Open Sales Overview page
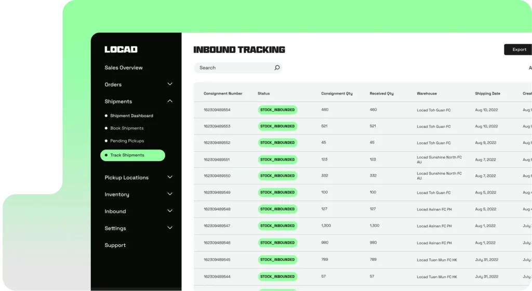This screenshot has width=532, height=291. [x=123, y=68]
